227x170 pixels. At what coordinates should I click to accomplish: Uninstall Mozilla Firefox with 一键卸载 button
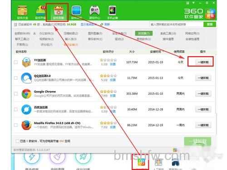click(203, 125)
